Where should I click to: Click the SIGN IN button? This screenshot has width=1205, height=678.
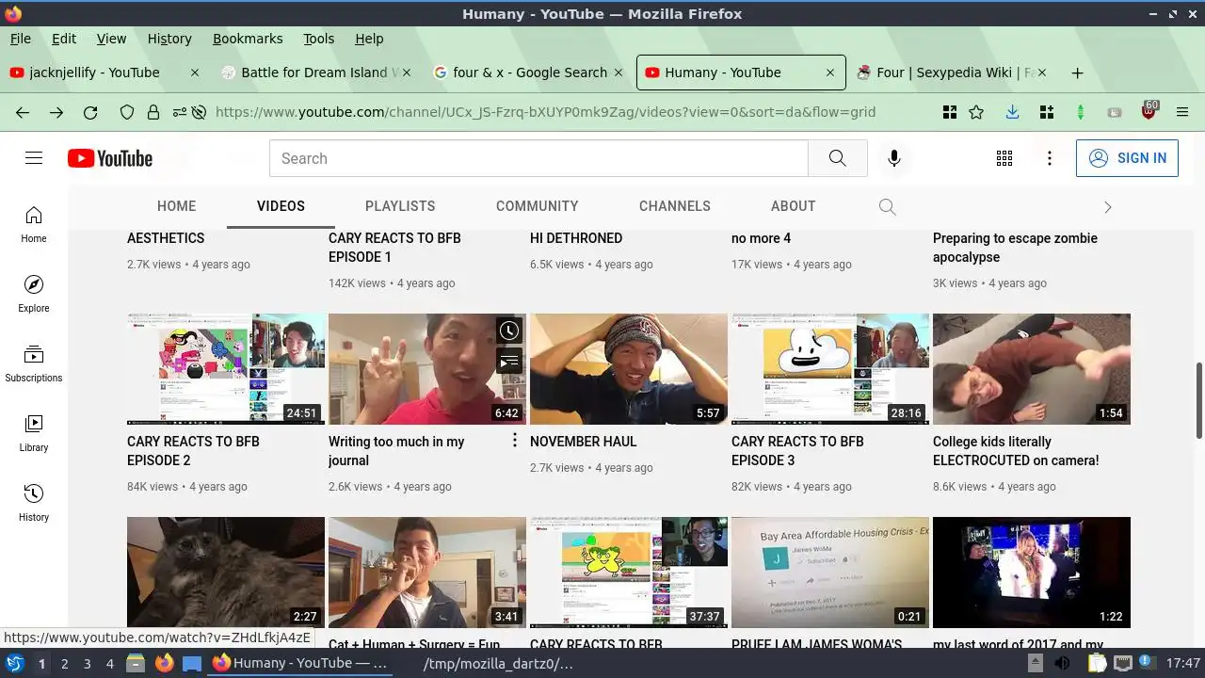tap(1127, 158)
